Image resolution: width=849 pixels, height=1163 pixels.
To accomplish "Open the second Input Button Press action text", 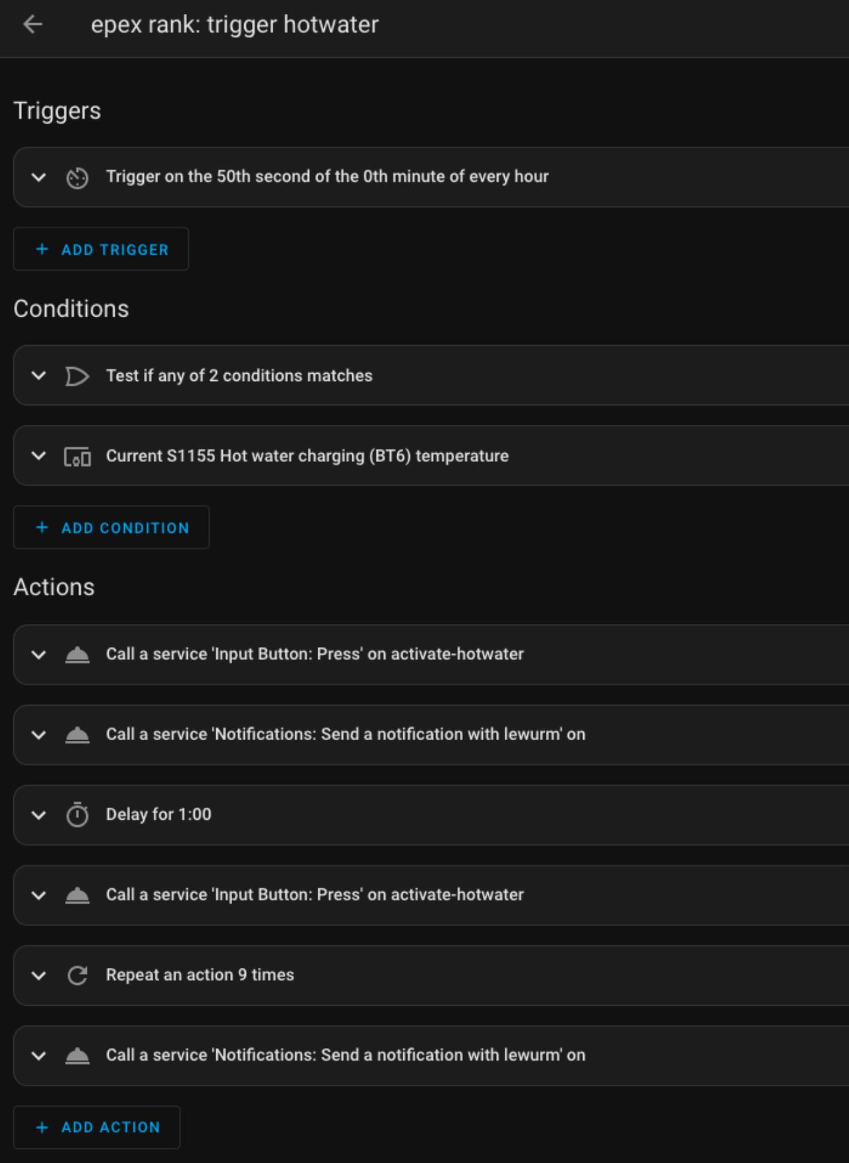I will tap(314, 895).
